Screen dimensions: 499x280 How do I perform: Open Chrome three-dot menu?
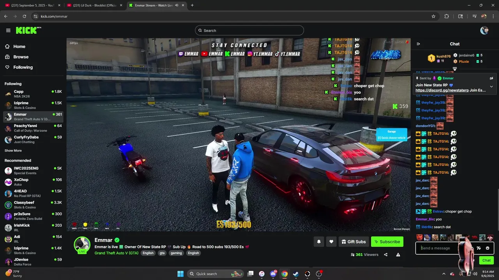pos(493,16)
